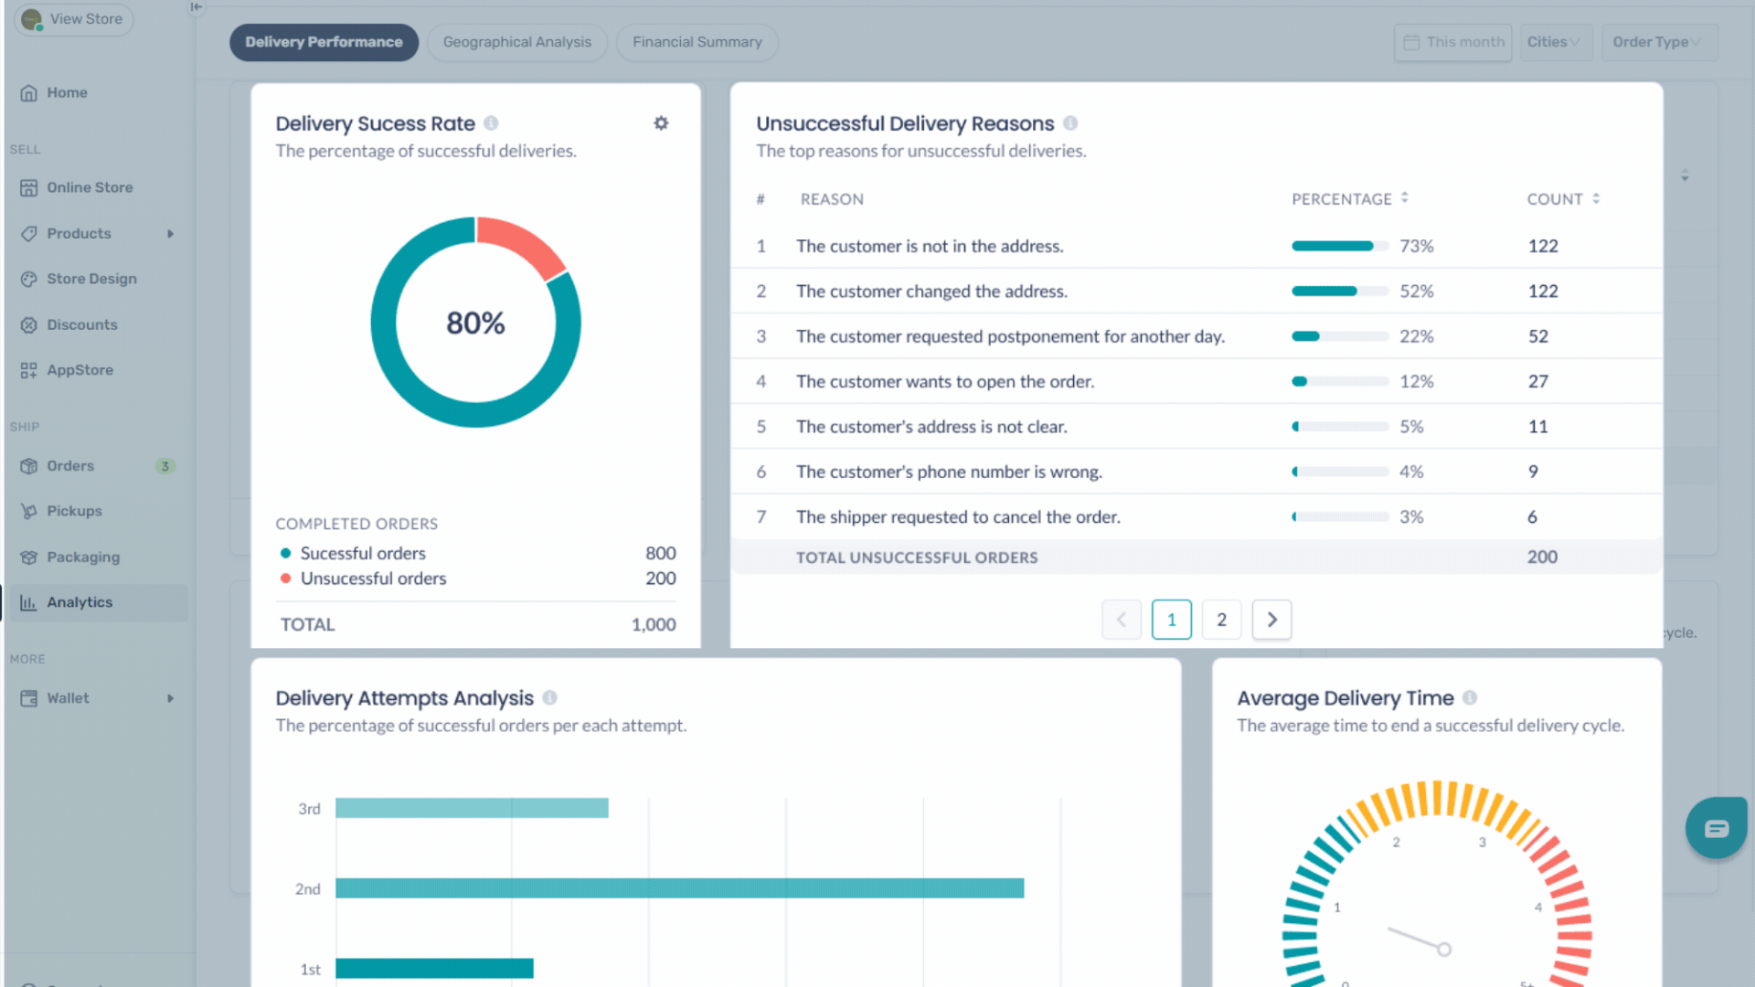The image size is (1755, 987).
Task: Go to Packaging in sidebar
Action: coord(82,557)
